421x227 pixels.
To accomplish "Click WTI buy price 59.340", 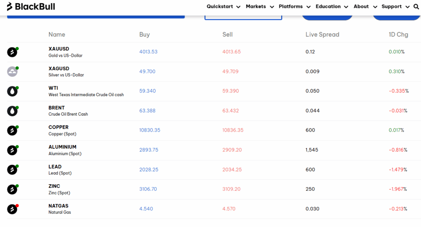I will point(148,91).
